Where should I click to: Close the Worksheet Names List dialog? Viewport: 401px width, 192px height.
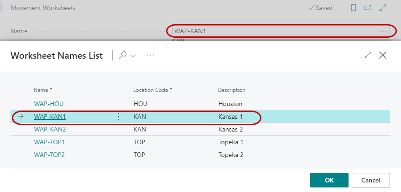[383, 55]
